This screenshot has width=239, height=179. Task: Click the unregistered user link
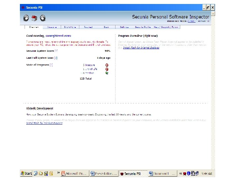(x=58, y=36)
